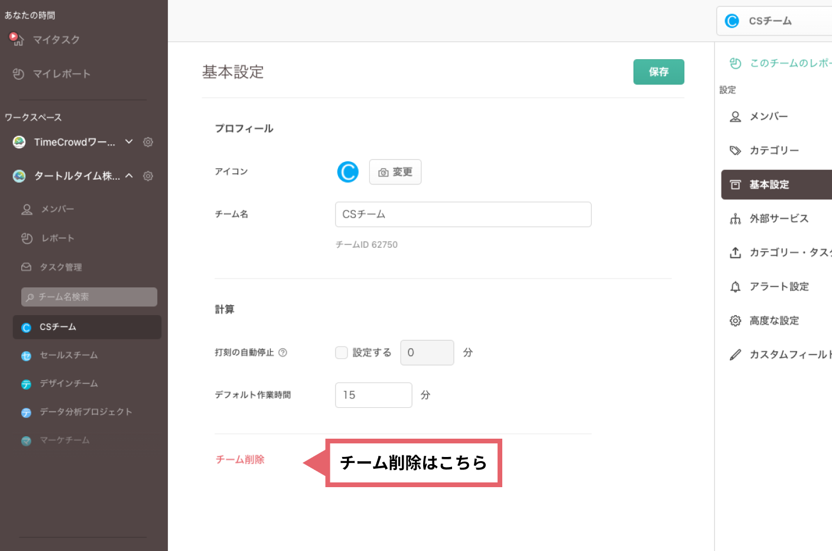Select カテゴリー in the team settings menu
The width and height of the screenshot is (832, 551).
[x=773, y=151]
